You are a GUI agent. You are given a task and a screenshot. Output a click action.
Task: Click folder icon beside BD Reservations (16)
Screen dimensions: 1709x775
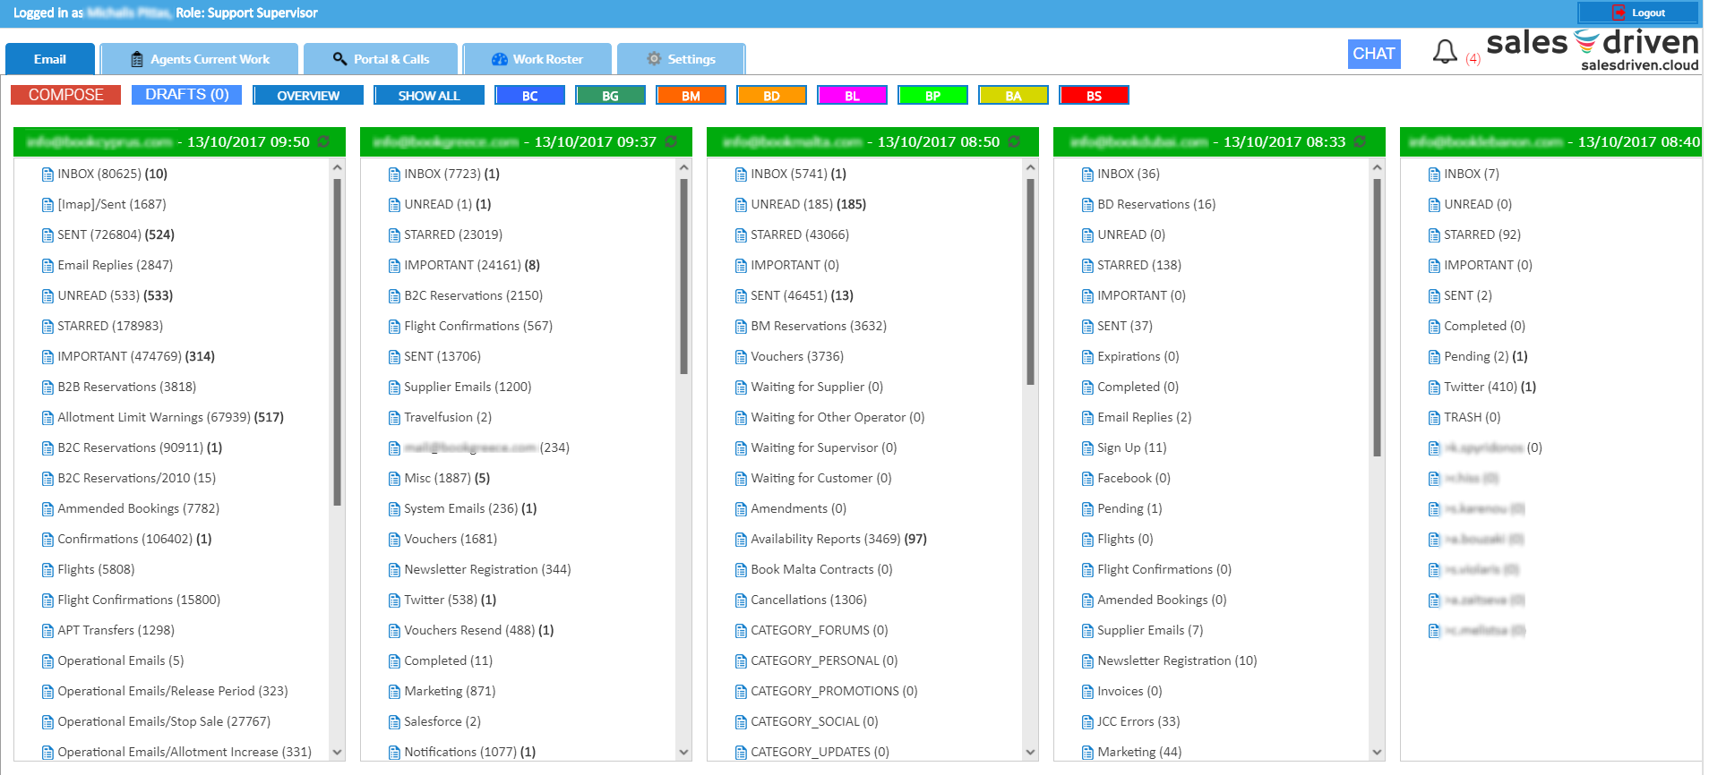(1087, 205)
